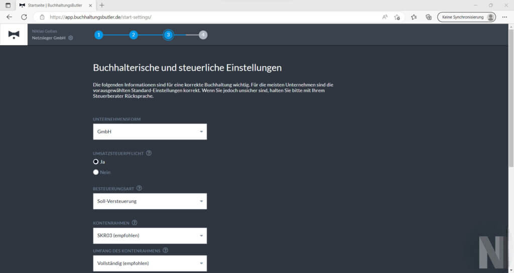This screenshot has width=514, height=273.
Task: Click scrollbar up arrow
Action: pos(511,26)
